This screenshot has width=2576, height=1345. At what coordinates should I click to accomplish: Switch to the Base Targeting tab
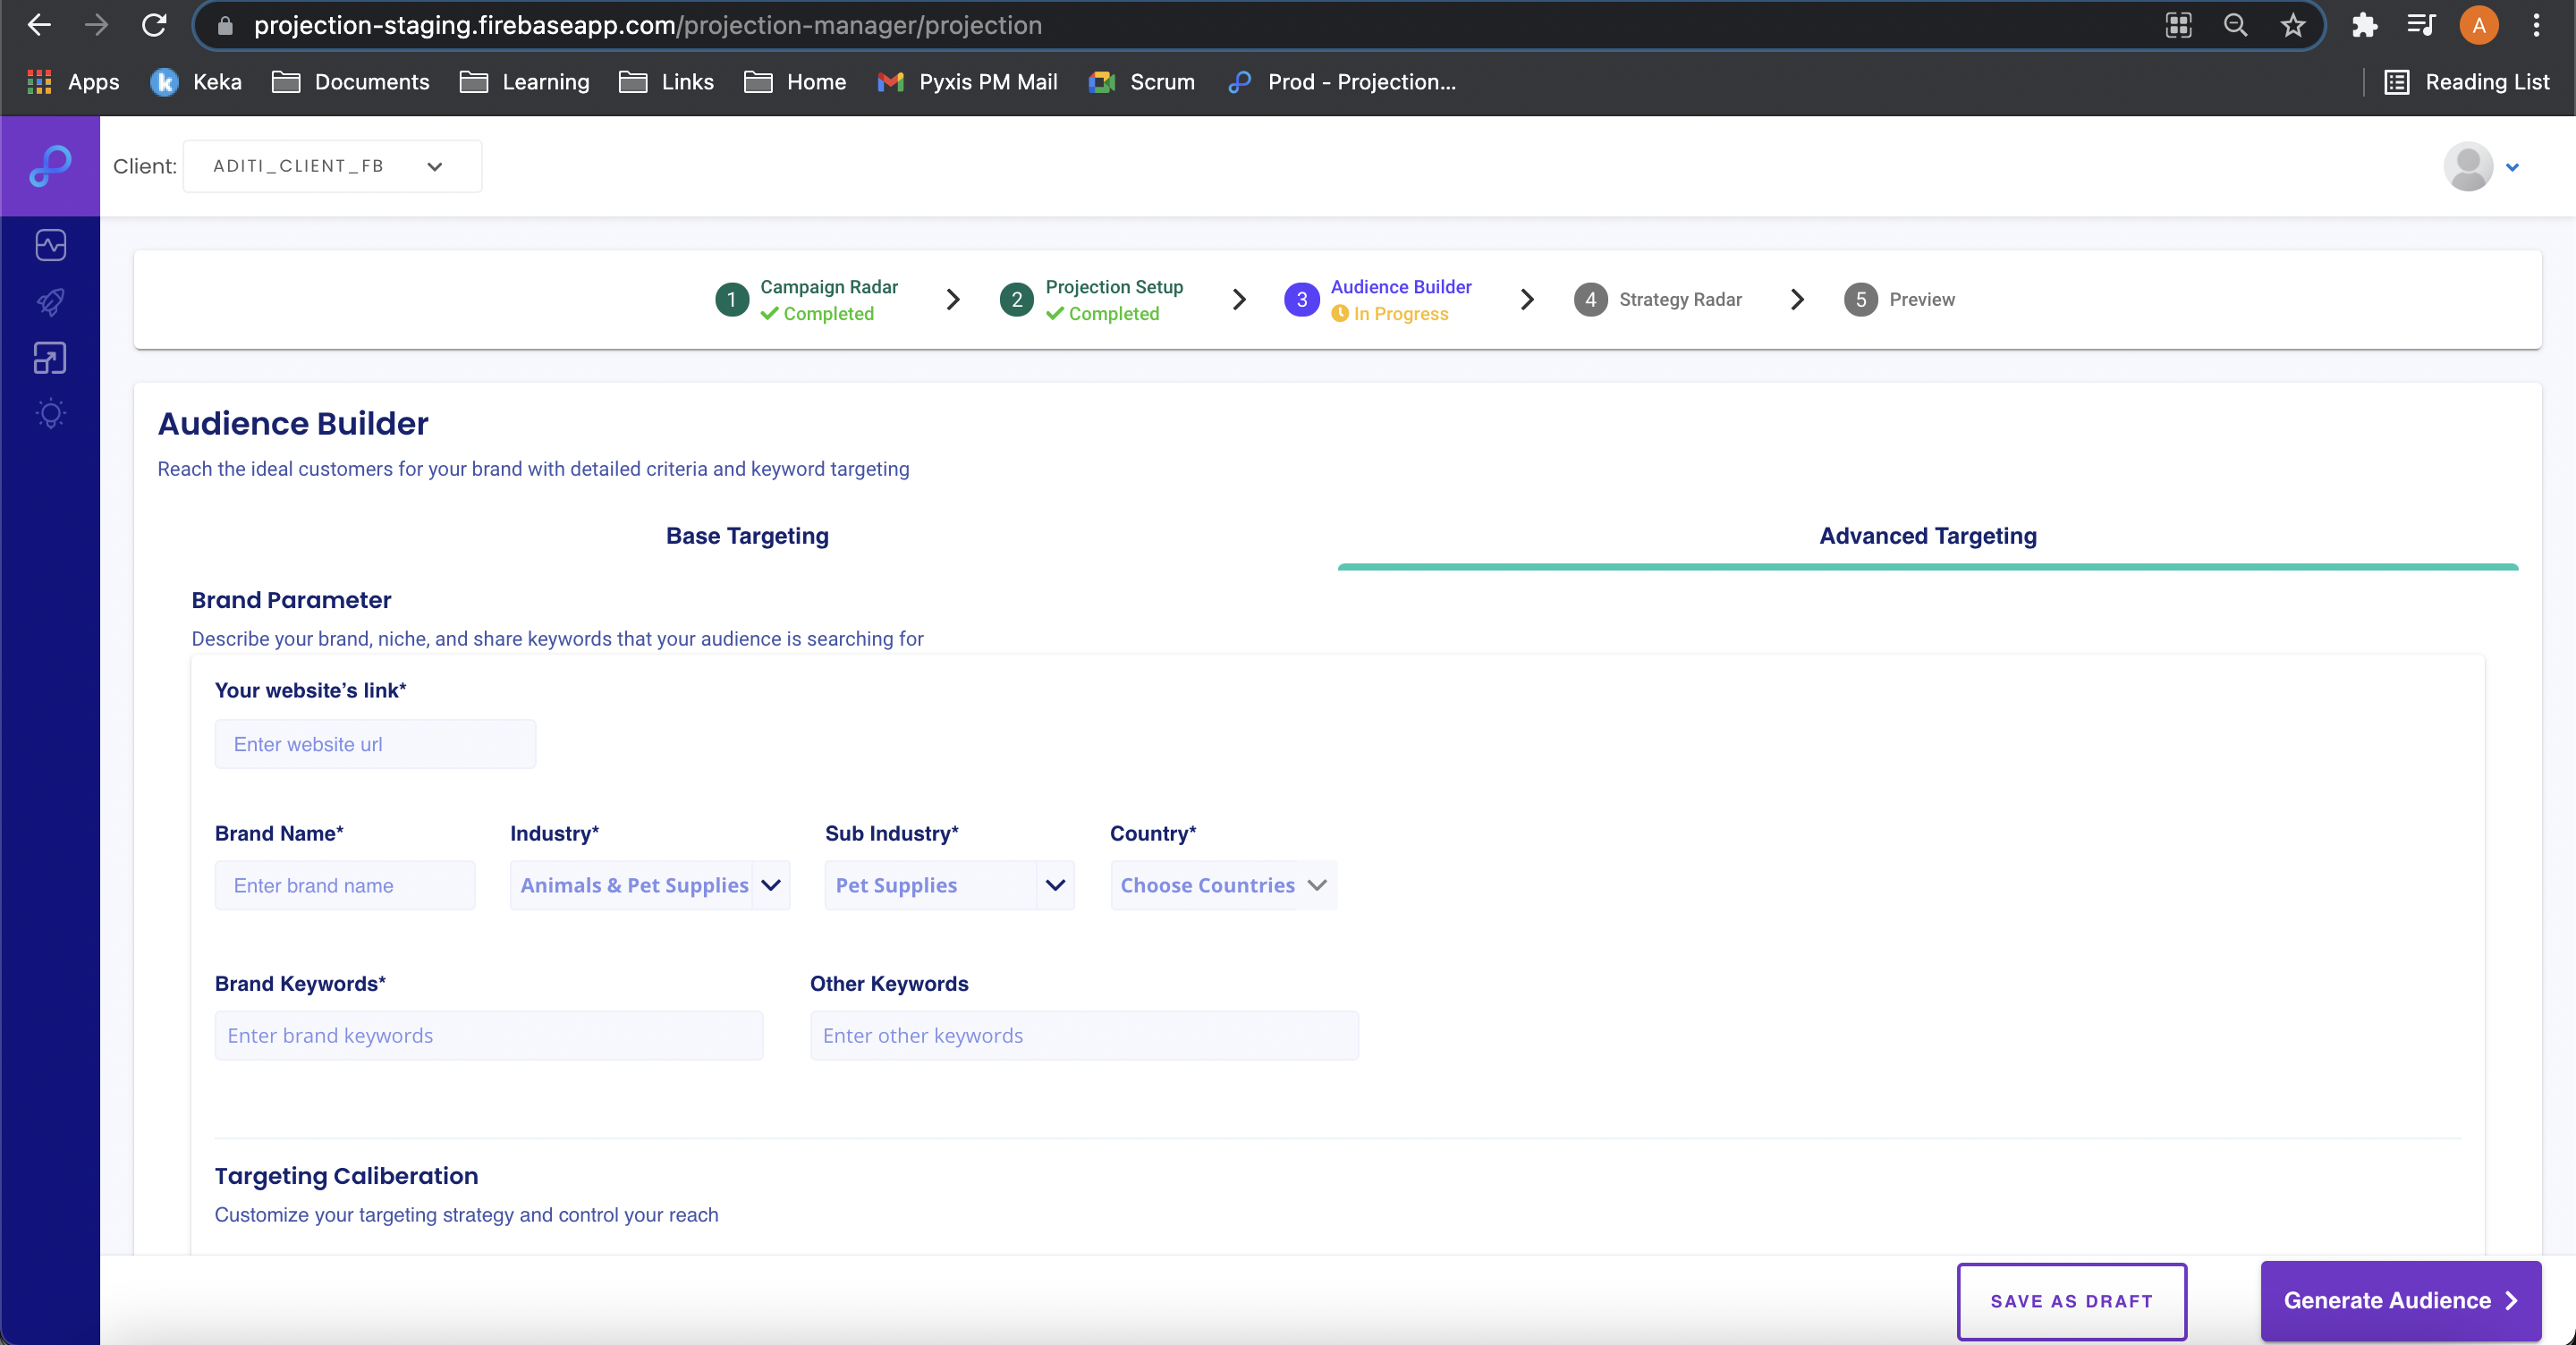click(x=747, y=536)
